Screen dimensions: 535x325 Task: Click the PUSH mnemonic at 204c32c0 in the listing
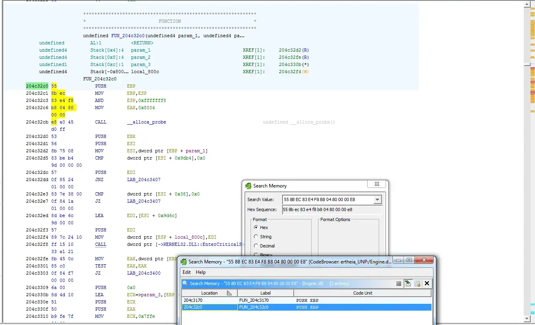101,86
